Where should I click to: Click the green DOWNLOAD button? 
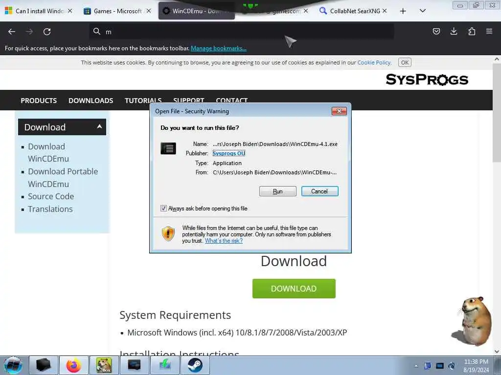pyautogui.click(x=294, y=289)
